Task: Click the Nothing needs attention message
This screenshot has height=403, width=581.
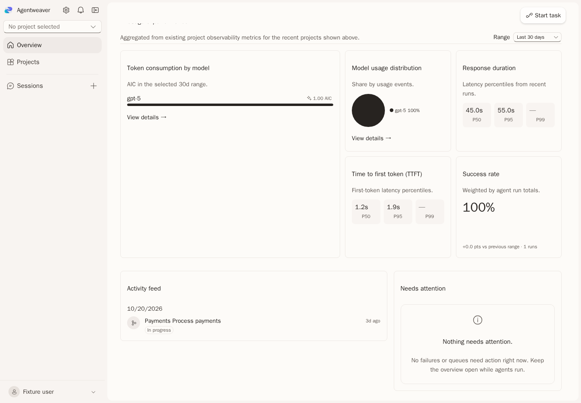Action: pos(478,342)
